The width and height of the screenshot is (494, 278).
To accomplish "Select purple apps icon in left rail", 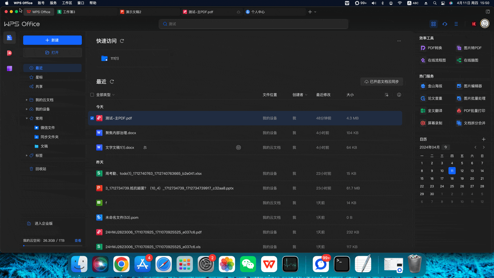I will (x=10, y=68).
